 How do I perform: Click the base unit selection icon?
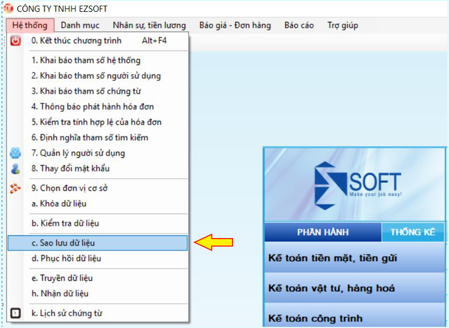pyautogui.click(x=15, y=188)
